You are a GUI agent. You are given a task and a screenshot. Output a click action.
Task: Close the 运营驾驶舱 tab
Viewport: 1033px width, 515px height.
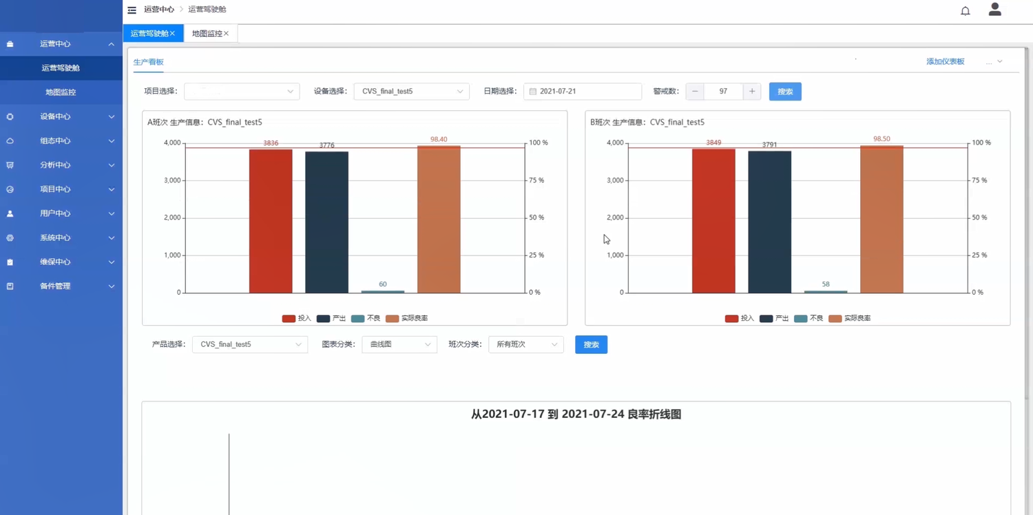172,34
